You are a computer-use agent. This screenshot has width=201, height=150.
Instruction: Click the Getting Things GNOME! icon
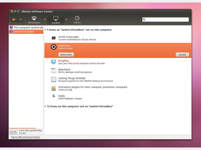(x=54, y=79)
